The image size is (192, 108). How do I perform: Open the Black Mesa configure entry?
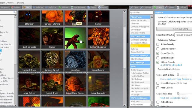[140, 101]
